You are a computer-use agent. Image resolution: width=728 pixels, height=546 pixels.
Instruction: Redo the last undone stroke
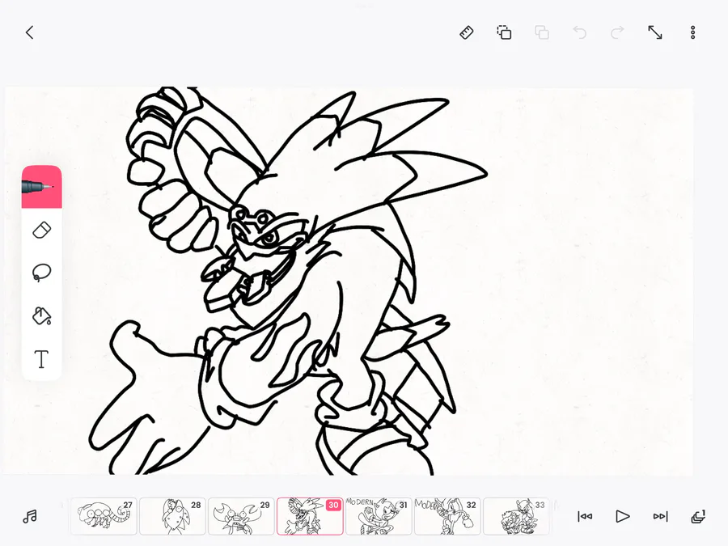pyautogui.click(x=617, y=32)
